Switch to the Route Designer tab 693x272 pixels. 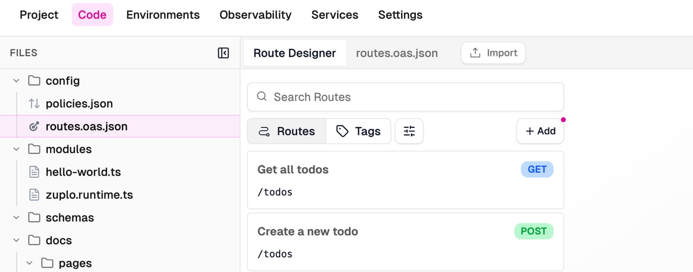pyautogui.click(x=295, y=53)
